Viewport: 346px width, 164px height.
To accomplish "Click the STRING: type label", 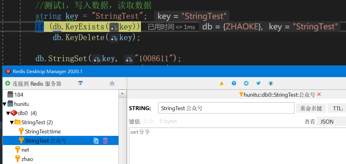I will point(140,108).
